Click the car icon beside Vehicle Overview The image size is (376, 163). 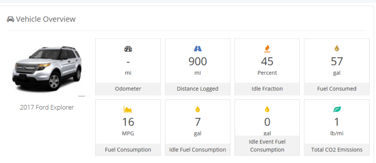pyautogui.click(x=10, y=19)
